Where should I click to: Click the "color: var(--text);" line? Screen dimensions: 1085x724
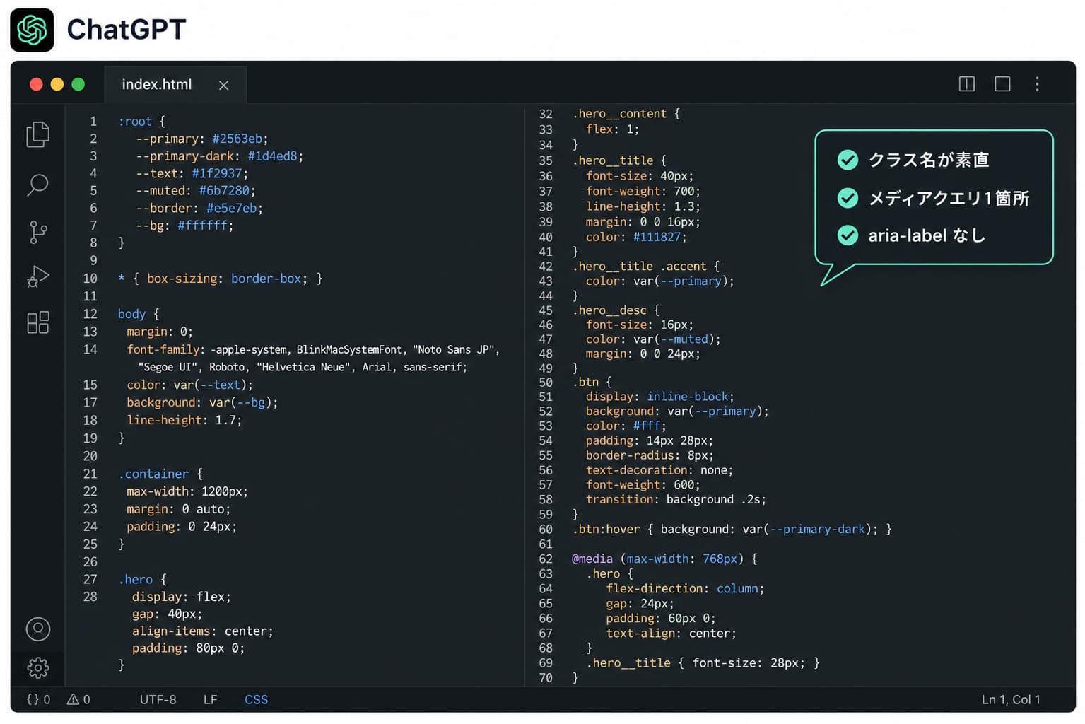189,385
